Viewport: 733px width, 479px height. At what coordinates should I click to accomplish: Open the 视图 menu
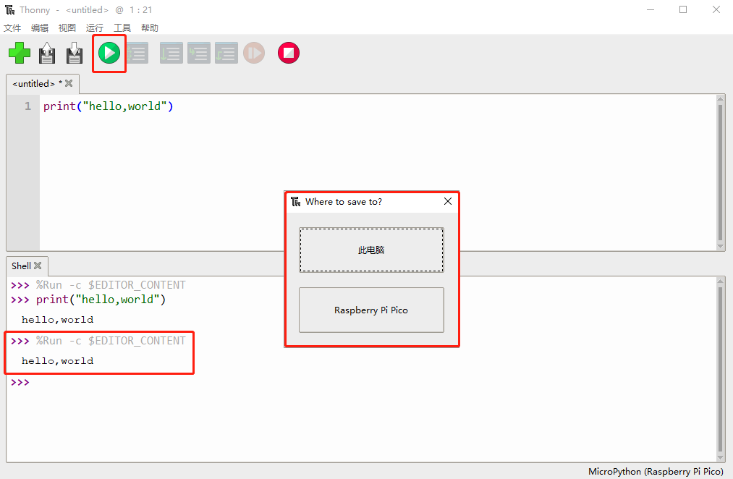tap(67, 28)
